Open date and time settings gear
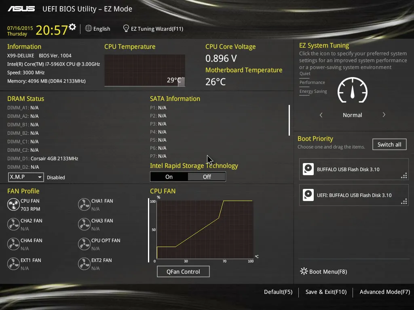414x310 pixels. 72,27
